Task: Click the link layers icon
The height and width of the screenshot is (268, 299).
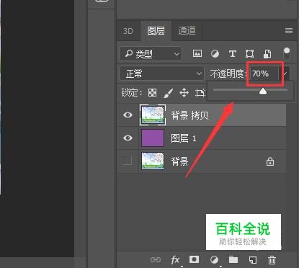Action: [156, 259]
